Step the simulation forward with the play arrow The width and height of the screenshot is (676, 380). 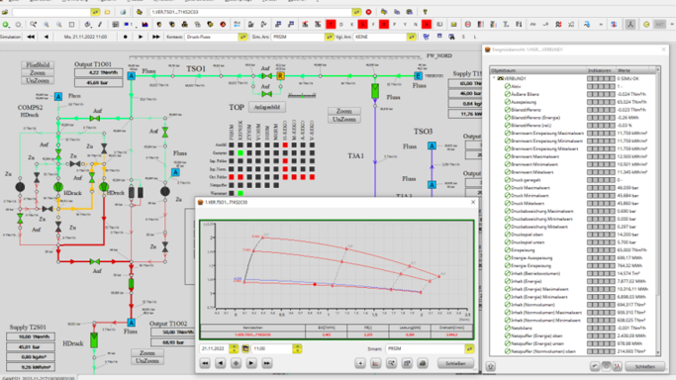click(x=141, y=37)
